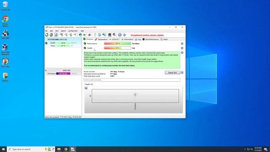Viewport: 270px width, 152px height.
Task: Open help via the toolbar question mark icon
Action: (x=120, y=35)
